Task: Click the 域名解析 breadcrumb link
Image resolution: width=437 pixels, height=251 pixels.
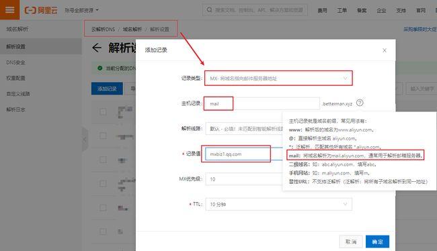Action: (132, 30)
